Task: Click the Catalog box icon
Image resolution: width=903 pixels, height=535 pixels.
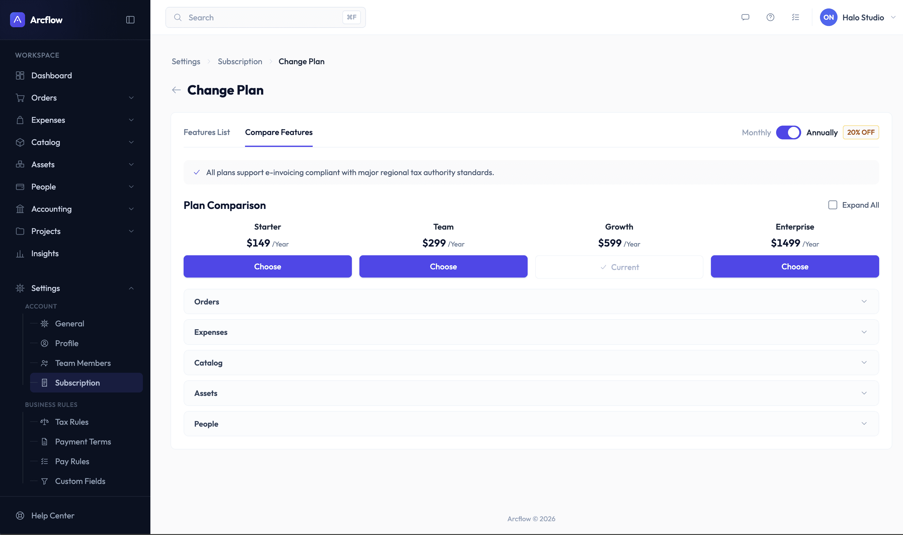Action: (20, 142)
